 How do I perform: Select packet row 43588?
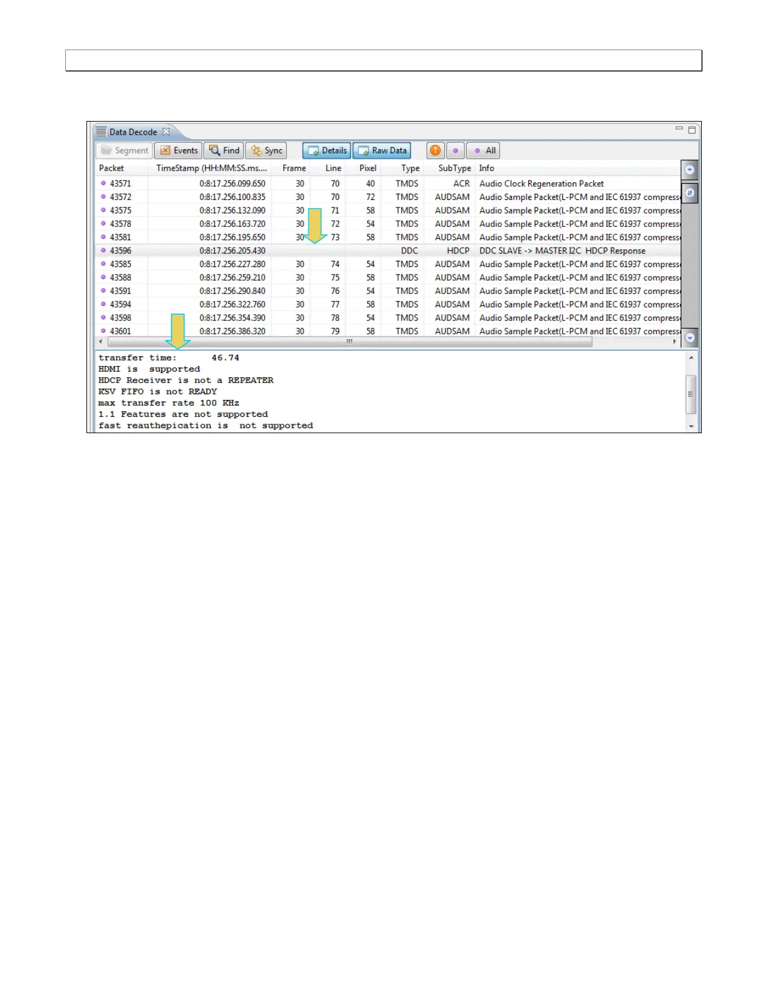[387, 278]
